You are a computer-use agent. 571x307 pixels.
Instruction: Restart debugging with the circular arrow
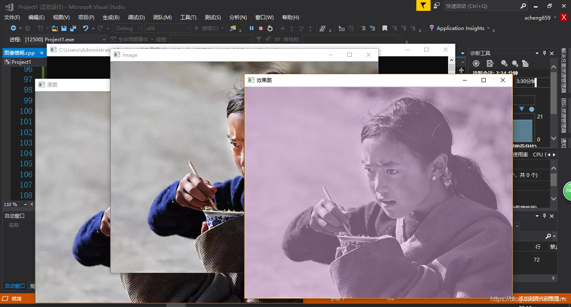coord(270,28)
